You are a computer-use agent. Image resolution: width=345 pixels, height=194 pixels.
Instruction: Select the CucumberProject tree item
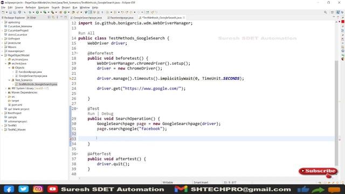coord(18,31)
